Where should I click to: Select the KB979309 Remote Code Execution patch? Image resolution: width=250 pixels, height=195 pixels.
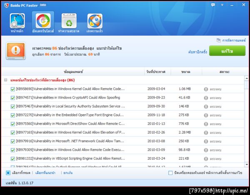pyautogui.click(x=70, y=150)
